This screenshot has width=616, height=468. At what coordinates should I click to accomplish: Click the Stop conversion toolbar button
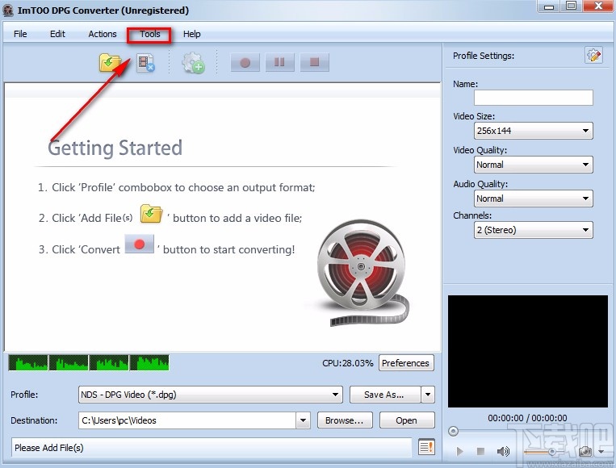[315, 63]
